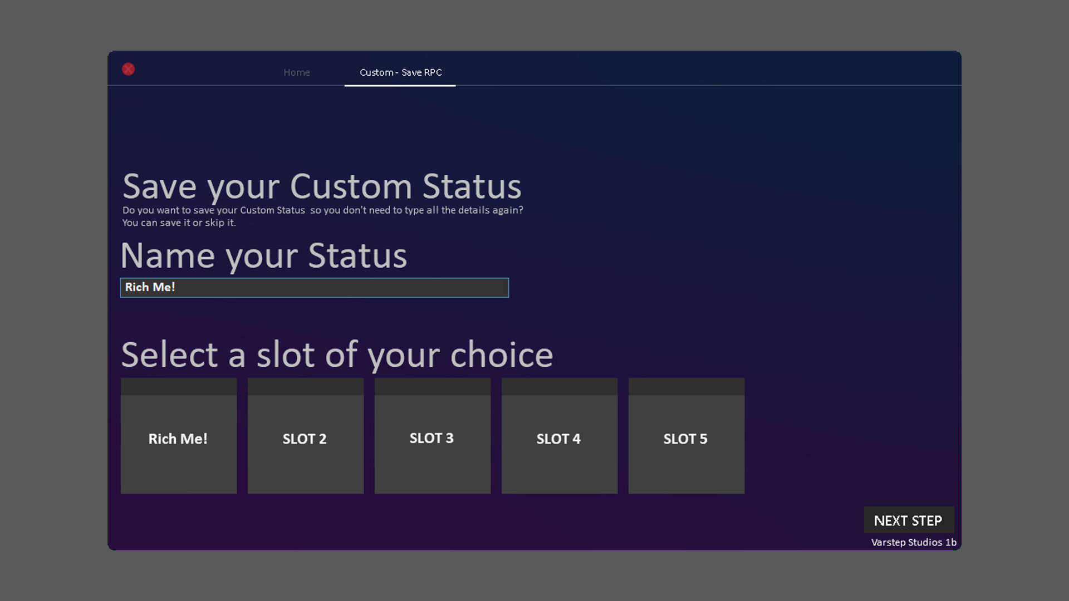Focus the status name input field
1069x601 pixels.
(x=314, y=288)
